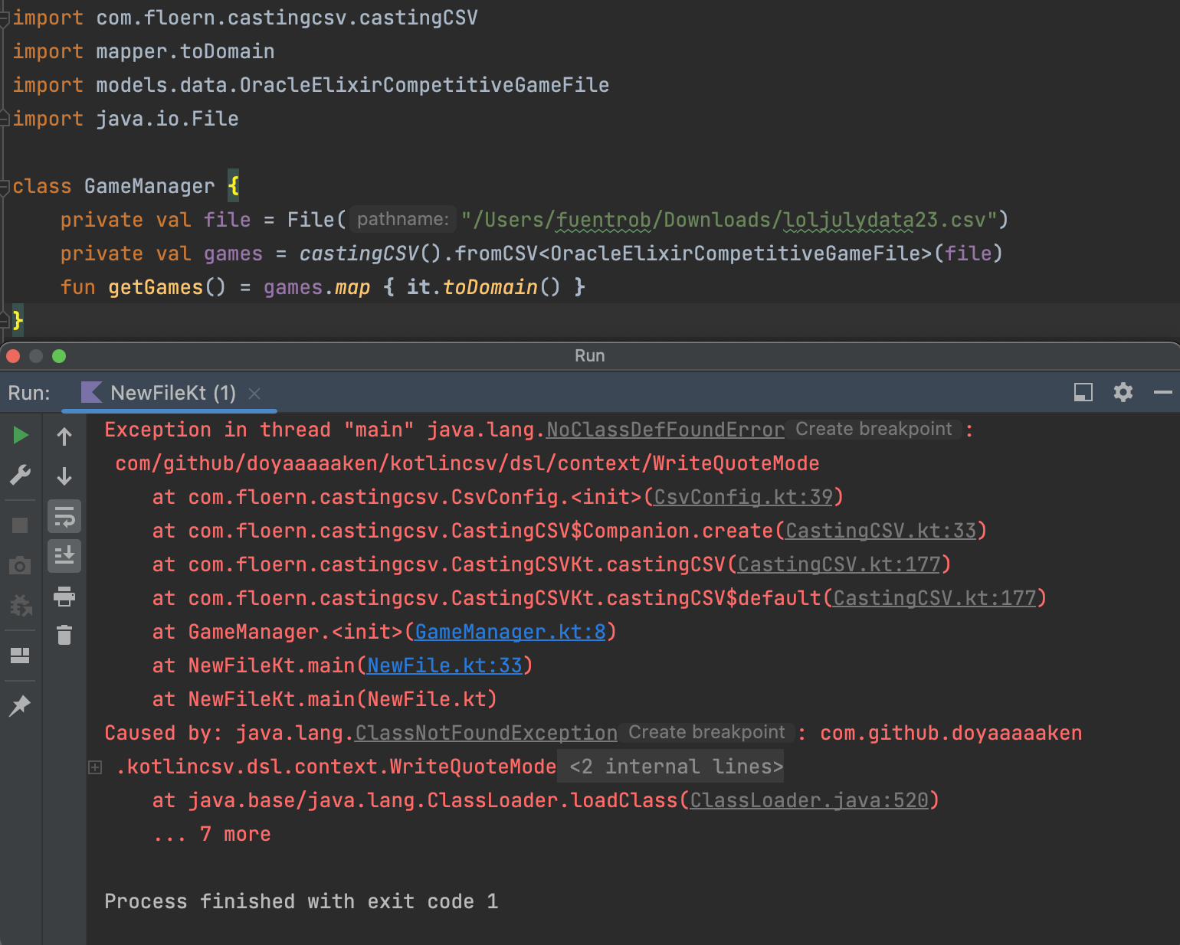The height and width of the screenshot is (945, 1180).
Task: Open the NoClassDefFoundError link
Action: 665,430
